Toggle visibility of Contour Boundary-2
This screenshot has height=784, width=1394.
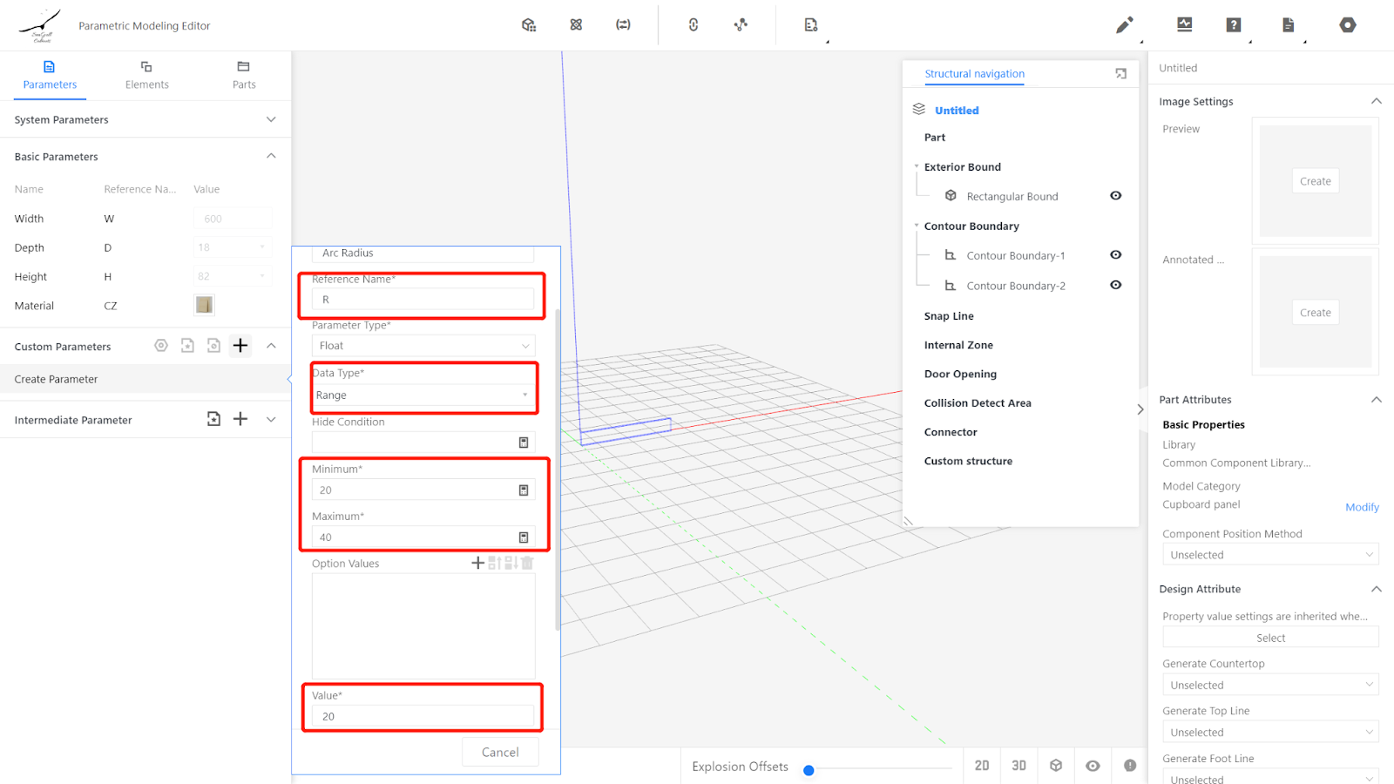pos(1115,286)
